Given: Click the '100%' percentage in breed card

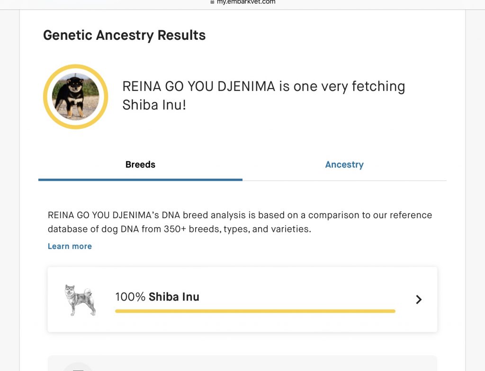Looking at the screenshot, I should 130,297.
